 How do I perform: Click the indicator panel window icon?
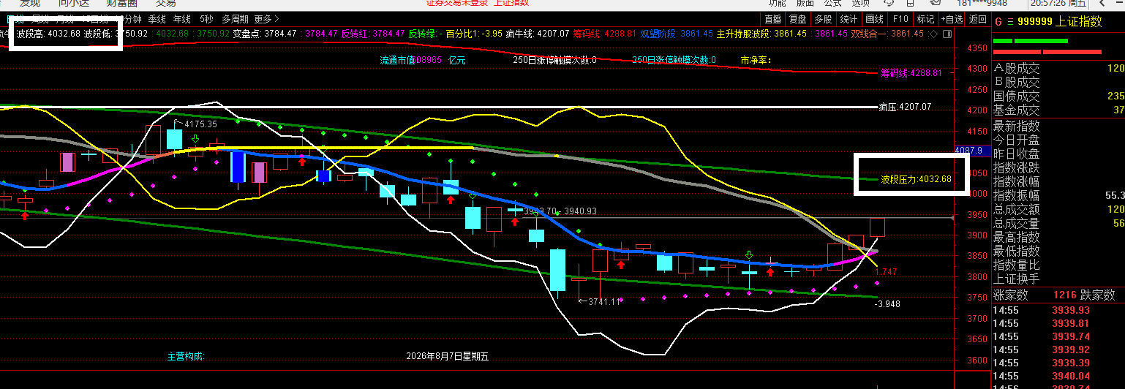[x=947, y=34]
